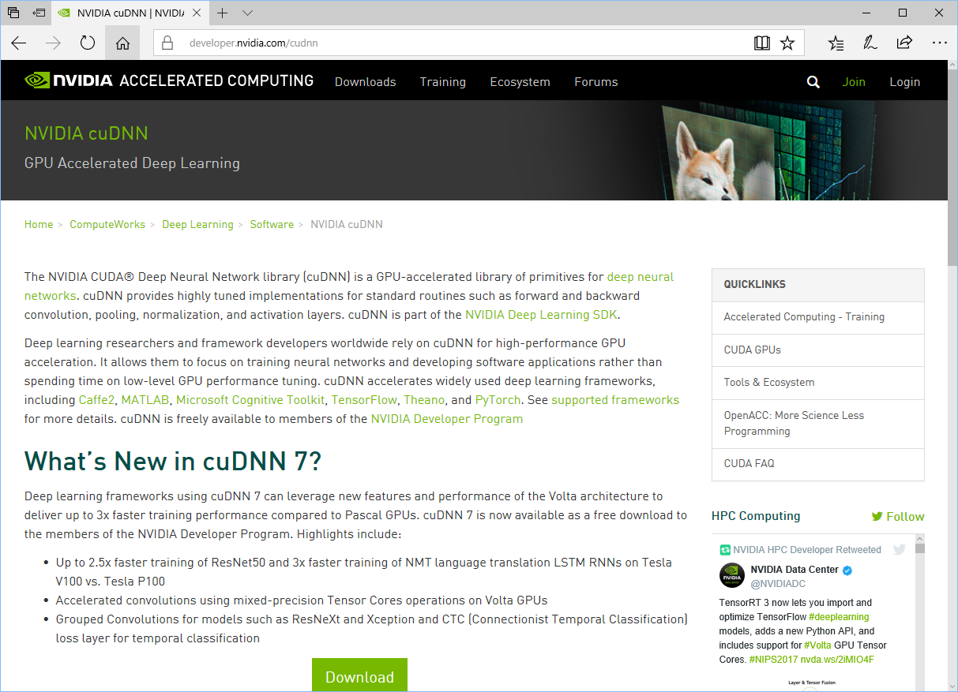Viewport: 958px width, 692px height.
Task: Open the CUDA GPUs quicklink
Action: click(753, 350)
